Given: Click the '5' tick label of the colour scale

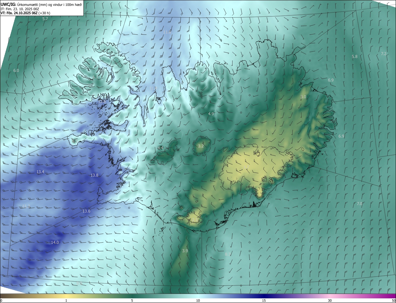Looking at the screenshot, I should tap(132, 301).
